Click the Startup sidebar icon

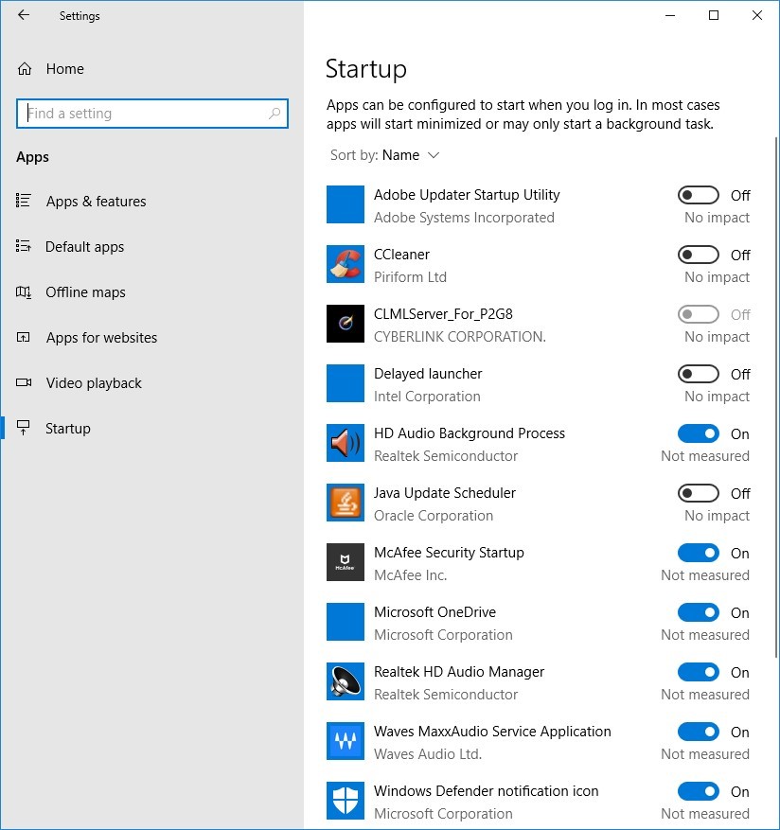click(x=24, y=428)
